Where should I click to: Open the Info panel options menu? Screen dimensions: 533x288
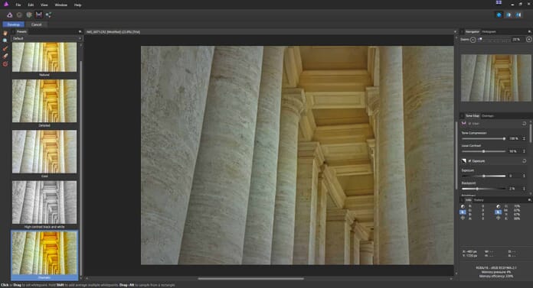tap(529, 200)
